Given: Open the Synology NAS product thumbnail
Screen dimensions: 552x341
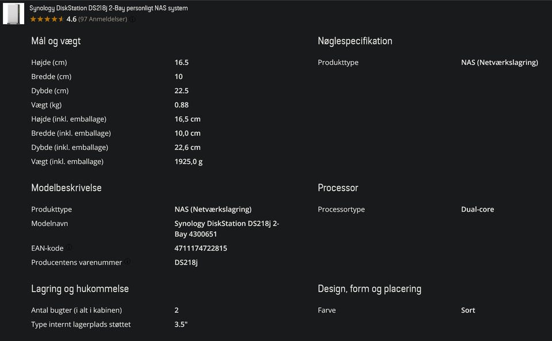Looking at the screenshot, I should pos(13,14).
